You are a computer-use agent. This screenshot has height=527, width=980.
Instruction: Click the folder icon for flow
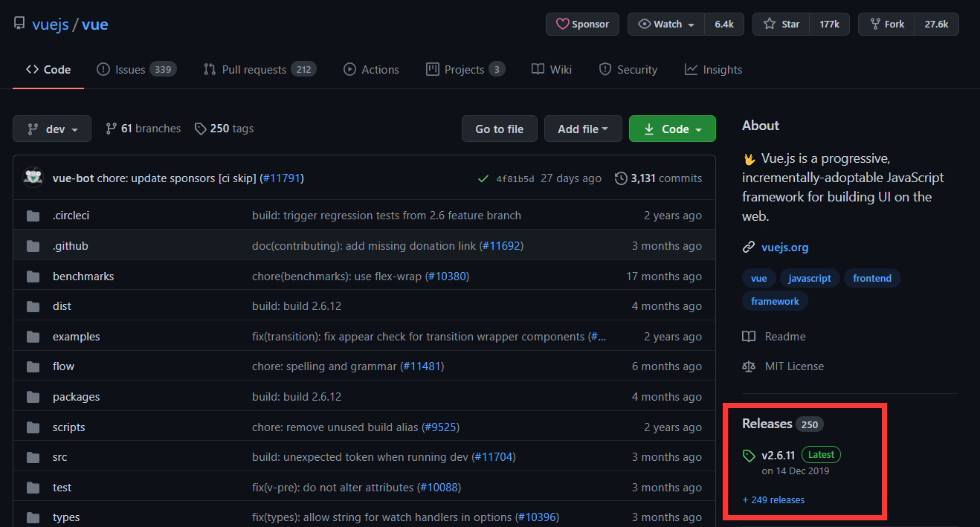point(33,366)
